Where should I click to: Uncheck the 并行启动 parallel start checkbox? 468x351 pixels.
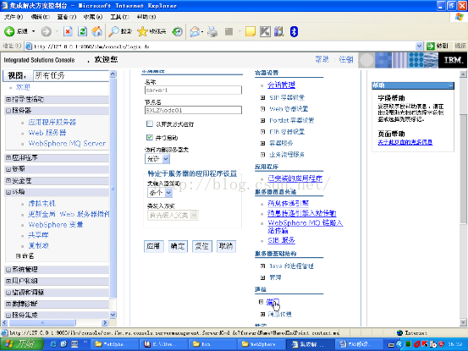(150, 137)
